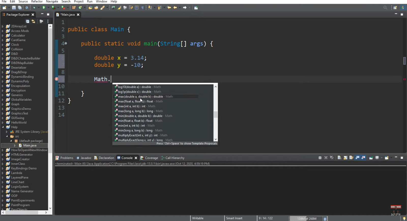Collapse the src folder node
Image resolution: width=407 pixels, height=221 pixels.
(x=7, y=136)
